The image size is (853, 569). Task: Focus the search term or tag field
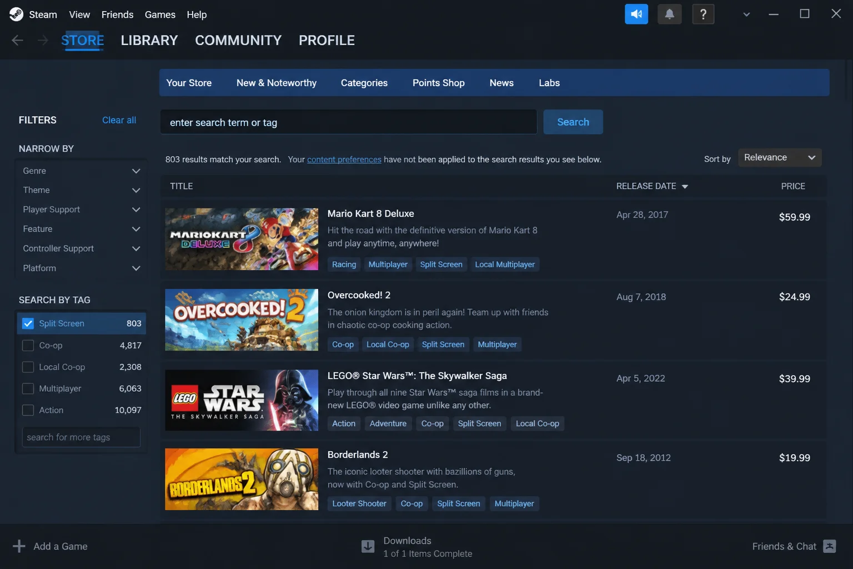click(x=349, y=122)
